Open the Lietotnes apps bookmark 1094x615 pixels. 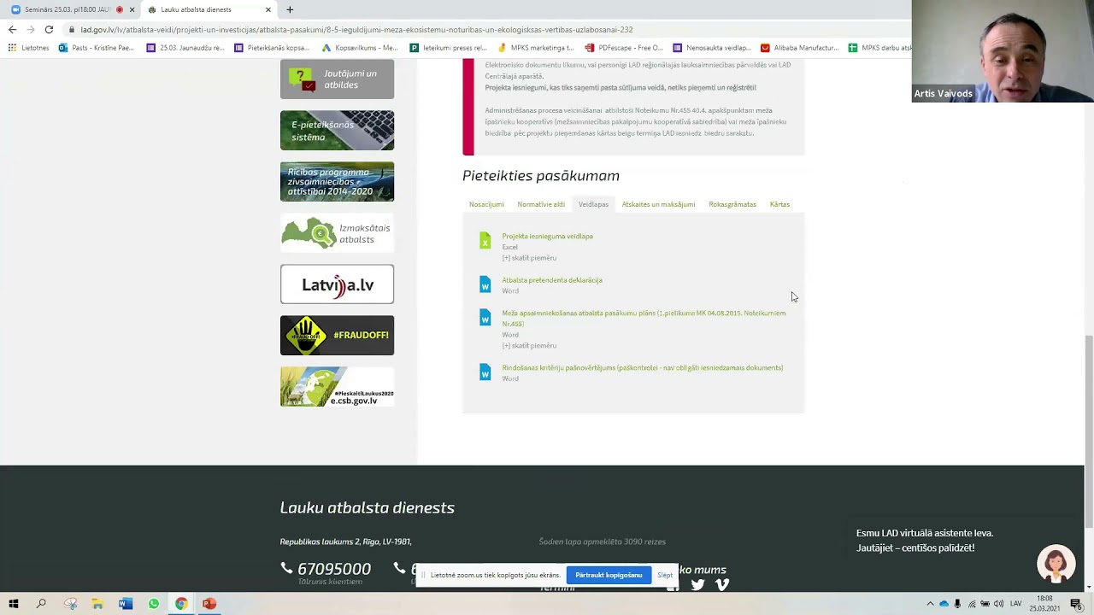[x=29, y=48]
